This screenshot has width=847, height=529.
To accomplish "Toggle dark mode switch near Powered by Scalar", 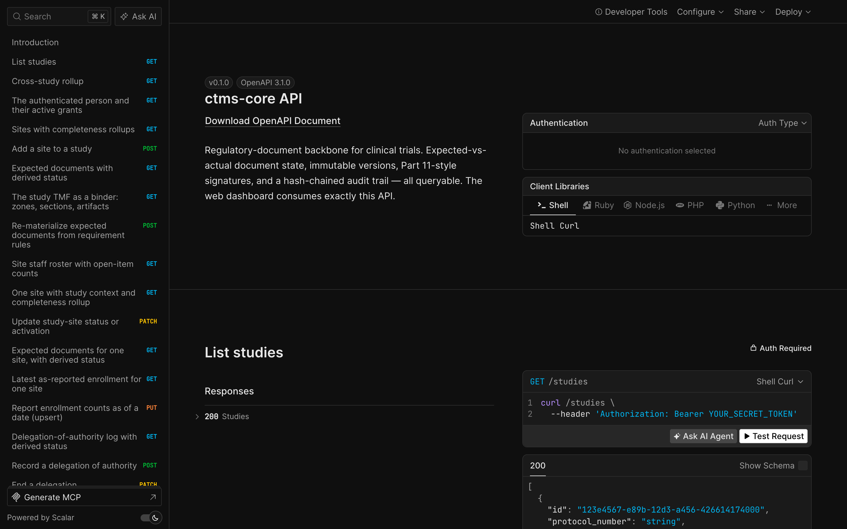I will pyautogui.click(x=151, y=518).
